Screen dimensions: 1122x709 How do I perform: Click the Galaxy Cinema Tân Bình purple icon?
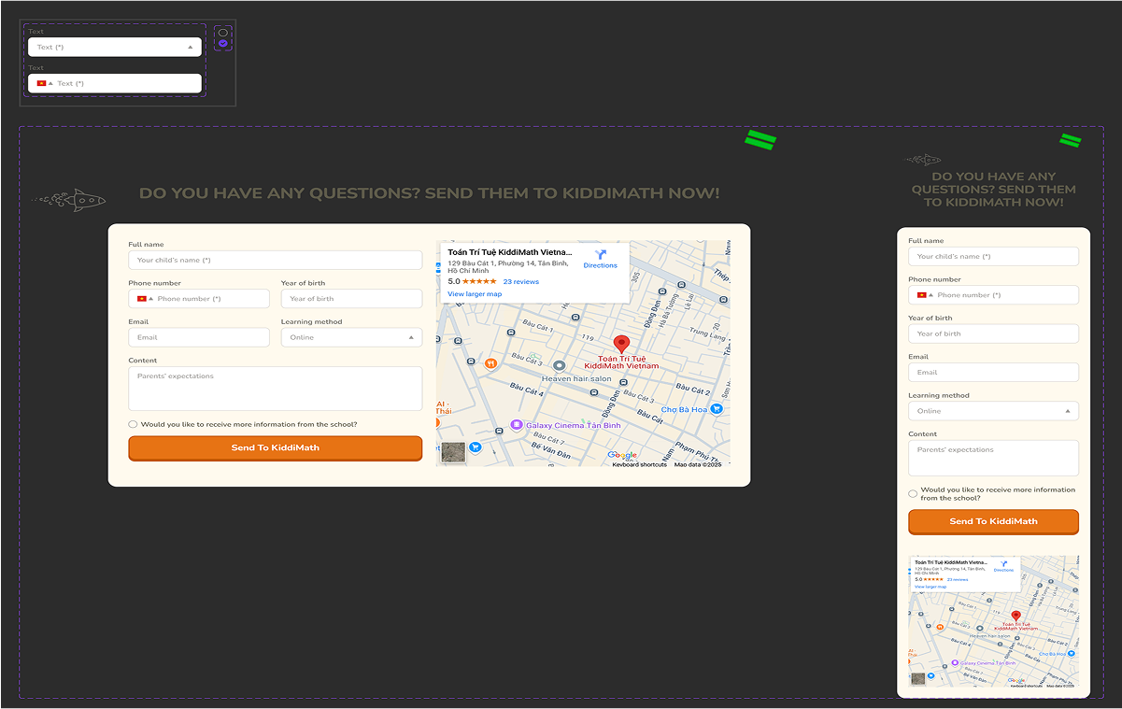518,423
